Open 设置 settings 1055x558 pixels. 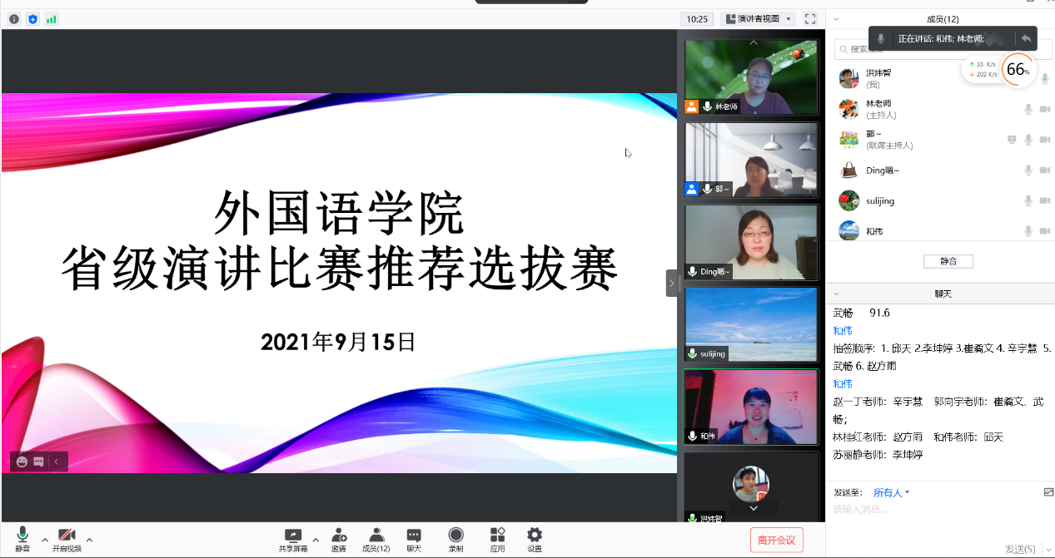tap(535, 539)
